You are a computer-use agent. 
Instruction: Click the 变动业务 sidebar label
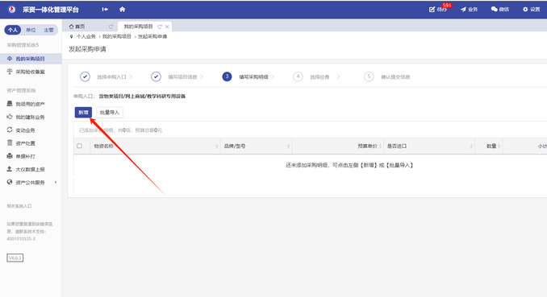(x=26, y=130)
